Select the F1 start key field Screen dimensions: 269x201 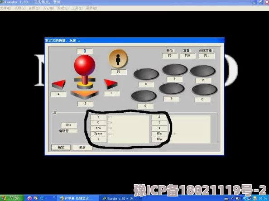119,72
